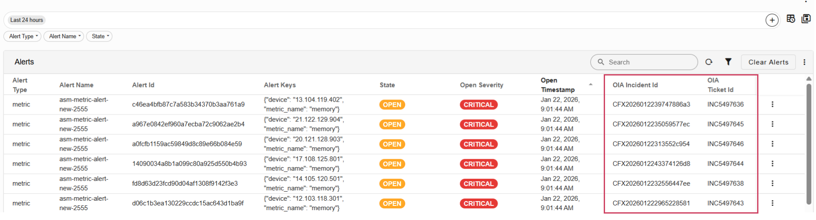The height and width of the screenshot is (220, 816).
Task: Open row actions for incident INC5497636
Action: tap(772, 104)
